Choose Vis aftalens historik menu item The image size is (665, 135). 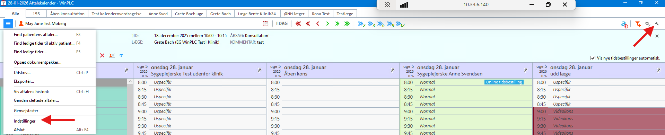click(50, 92)
